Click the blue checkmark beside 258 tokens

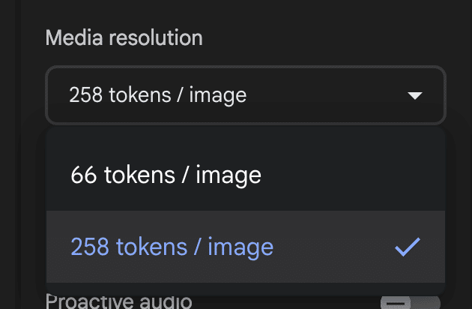click(x=407, y=247)
